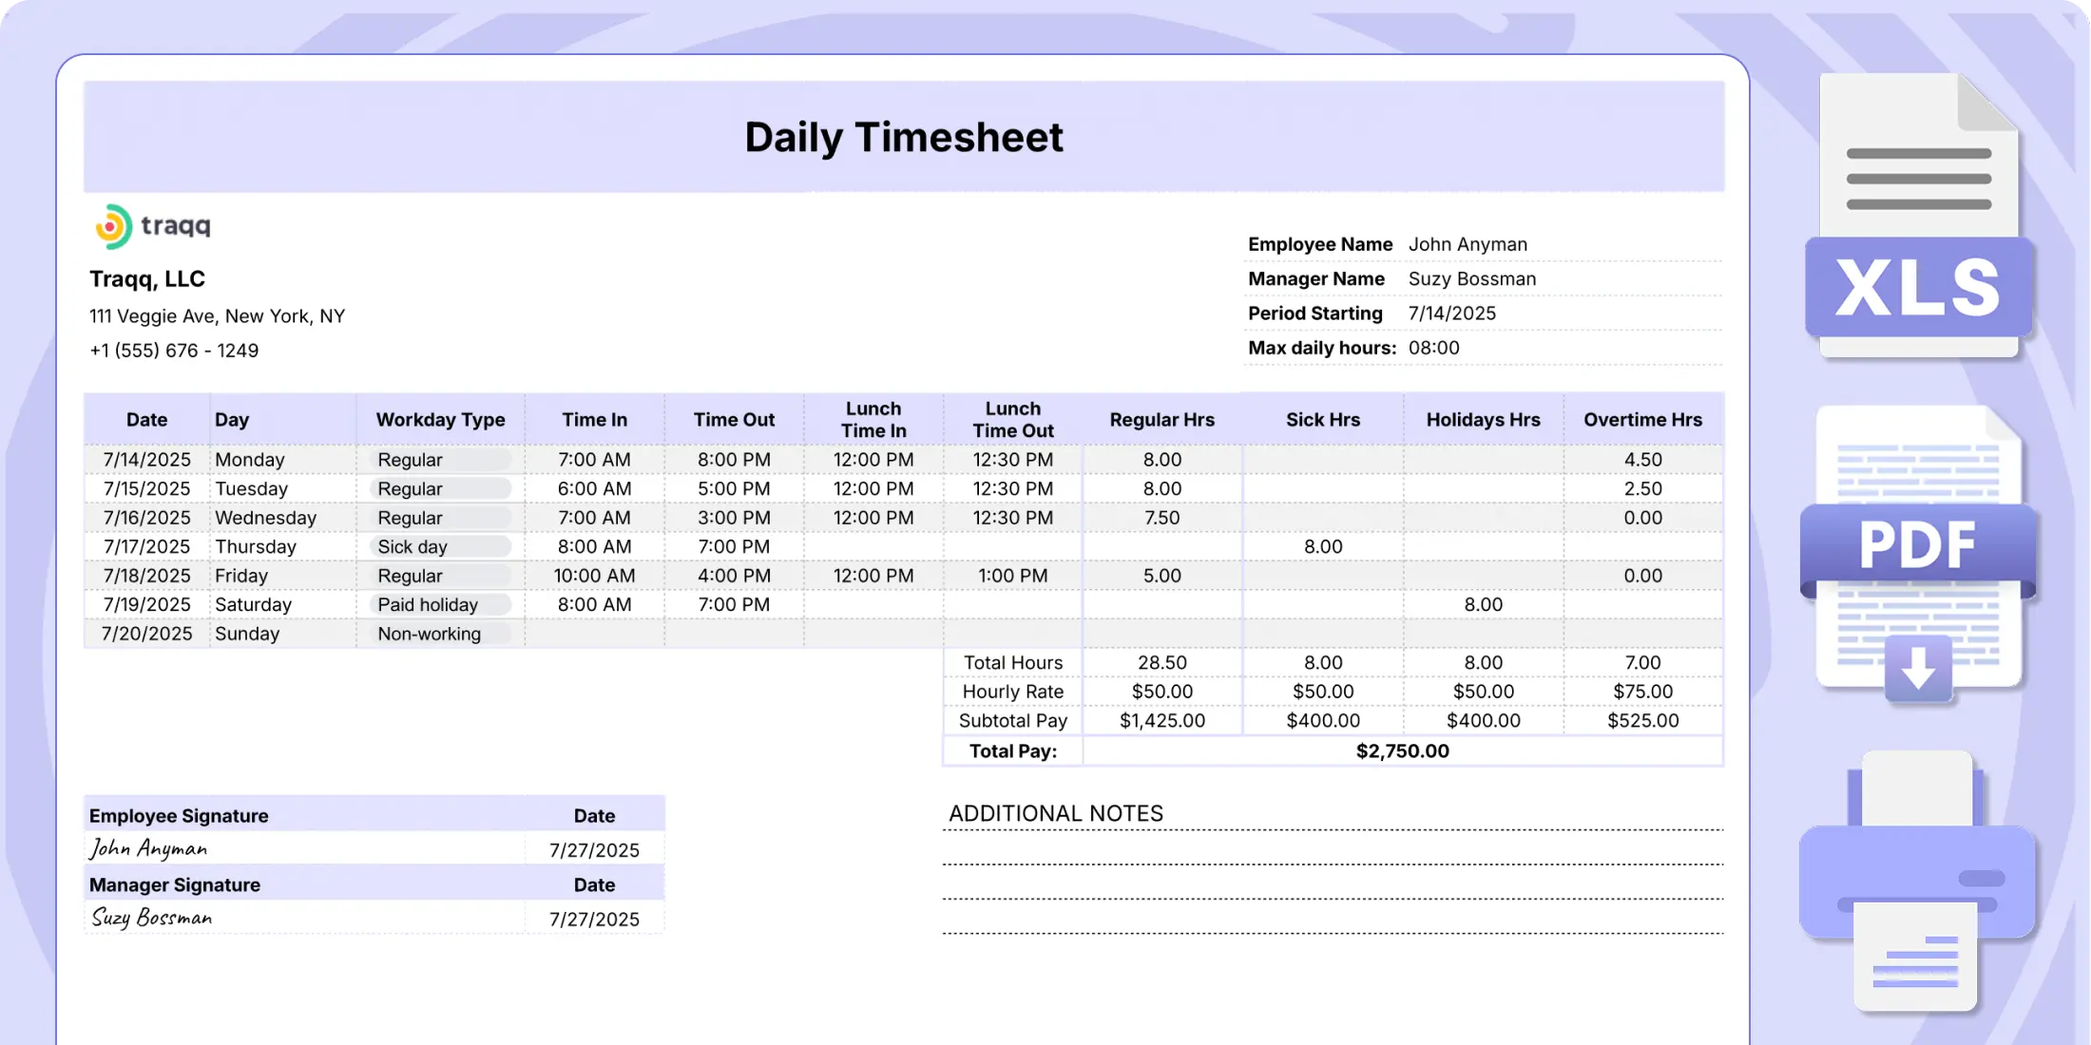
Task: Click the Max daily hours value 08:00
Action: [1433, 348]
